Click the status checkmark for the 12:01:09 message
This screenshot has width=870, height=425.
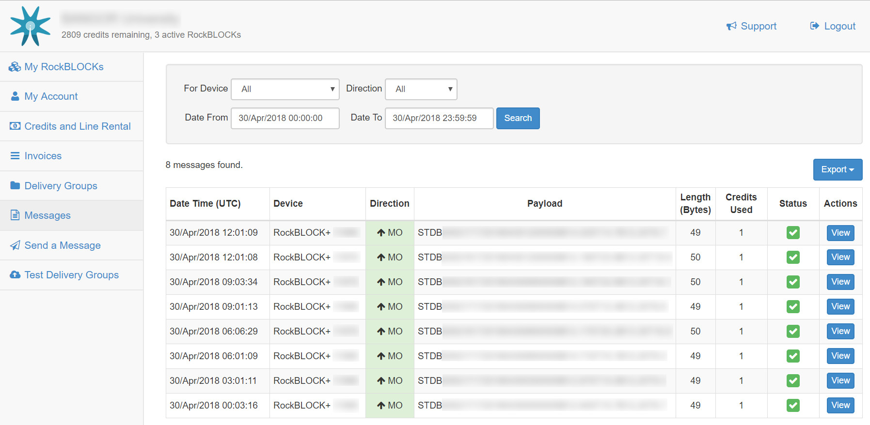pos(793,233)
